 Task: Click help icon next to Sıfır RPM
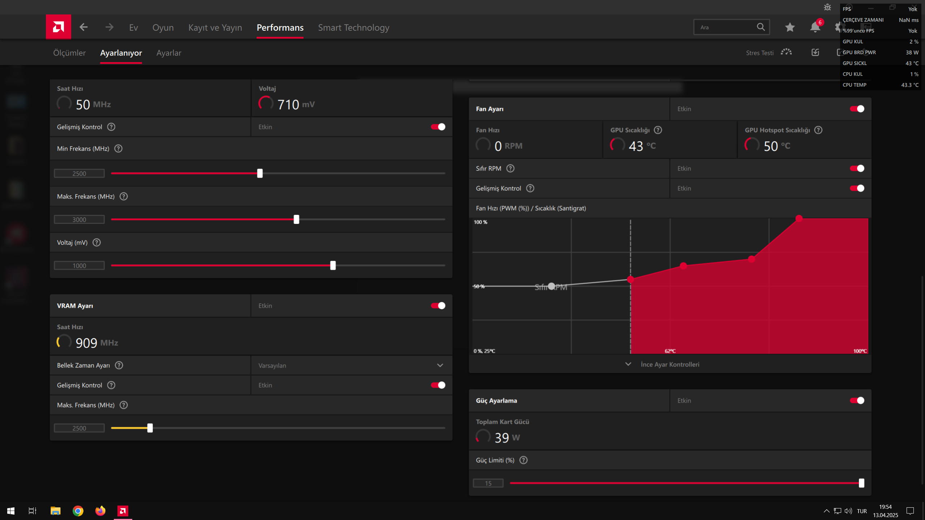pyautogui.click(x=510, y=169)
